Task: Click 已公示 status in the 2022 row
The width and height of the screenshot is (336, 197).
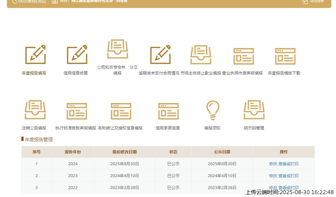Action: (173, 188)
